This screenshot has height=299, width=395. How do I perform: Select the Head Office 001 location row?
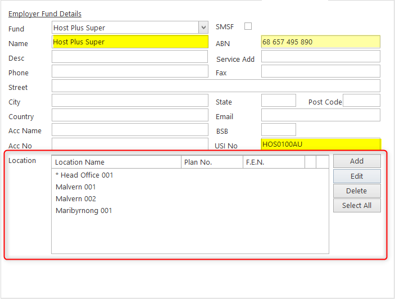pos(84,175)
